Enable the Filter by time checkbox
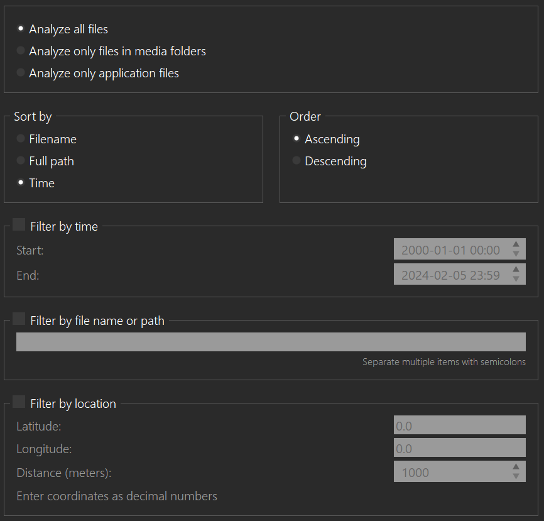Image resolution: width=544 pixels, height=521 pixels. pos(19,225)
